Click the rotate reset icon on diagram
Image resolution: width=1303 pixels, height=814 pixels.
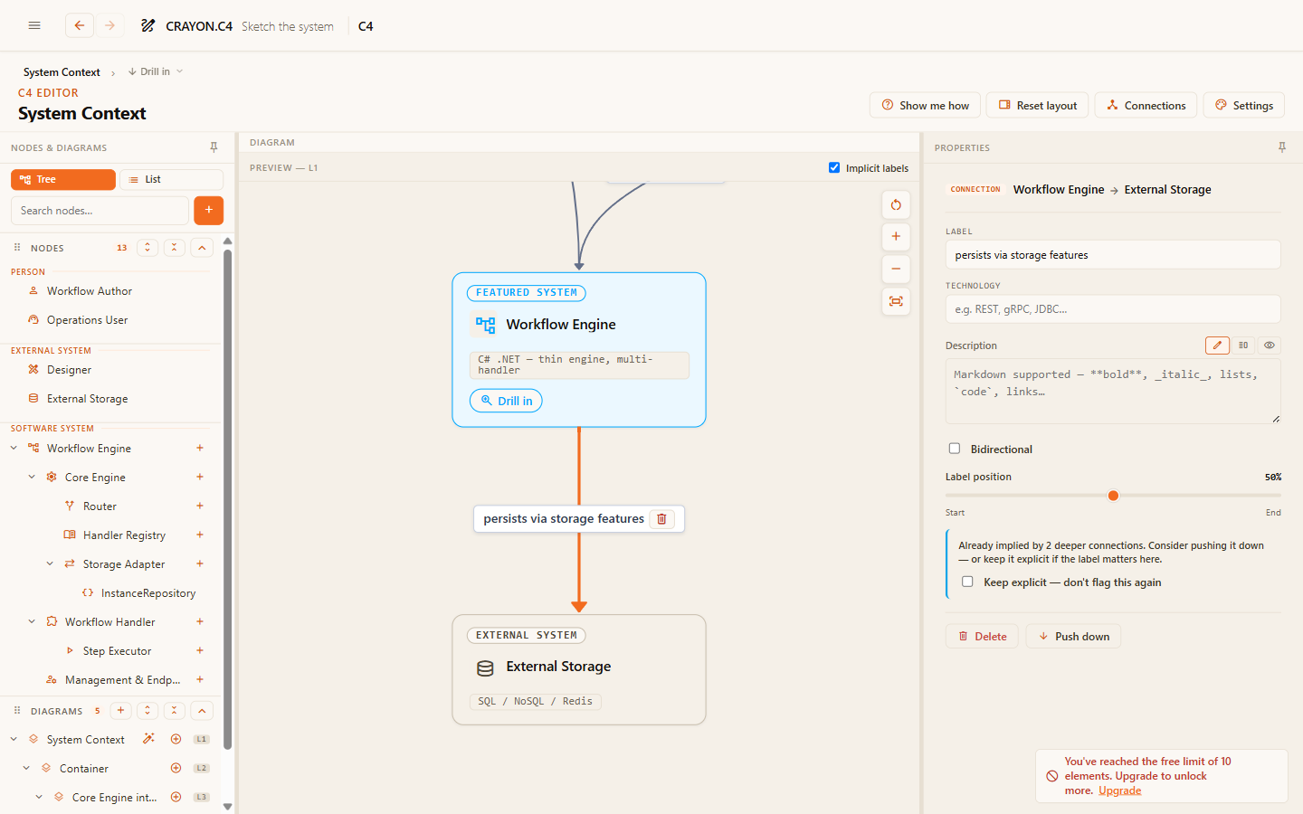tap(896, 204)
